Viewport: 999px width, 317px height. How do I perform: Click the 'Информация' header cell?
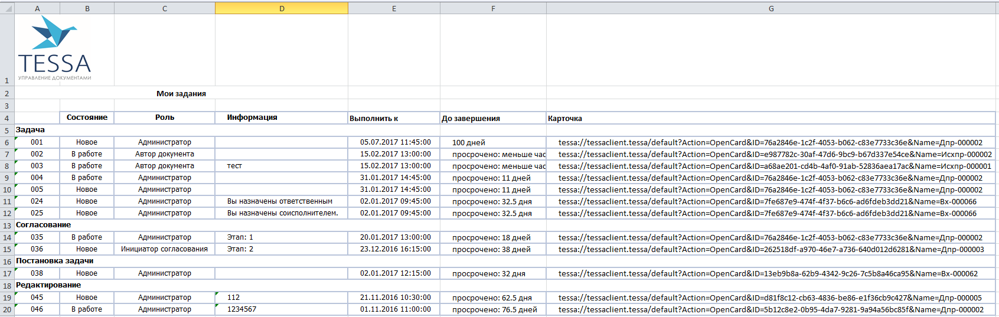252,117
